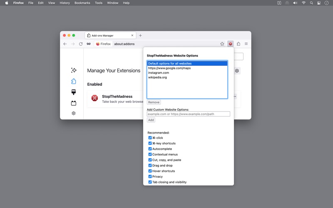Click the StopTheMadness toolbar extension icon
Image resolution: width=333 pixels, height=208 pixels.
(x=231, y=44)
